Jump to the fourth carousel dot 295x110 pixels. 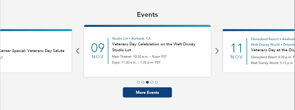pyautogui.click(x=152, y=82)
